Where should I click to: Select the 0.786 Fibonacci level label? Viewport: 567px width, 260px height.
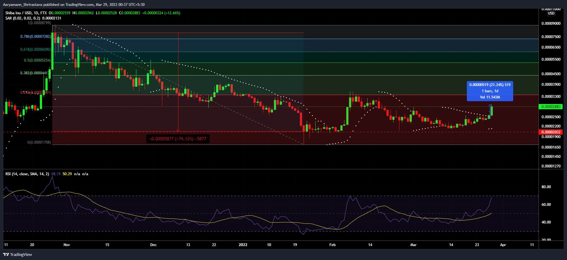click(x=36, y=37)
